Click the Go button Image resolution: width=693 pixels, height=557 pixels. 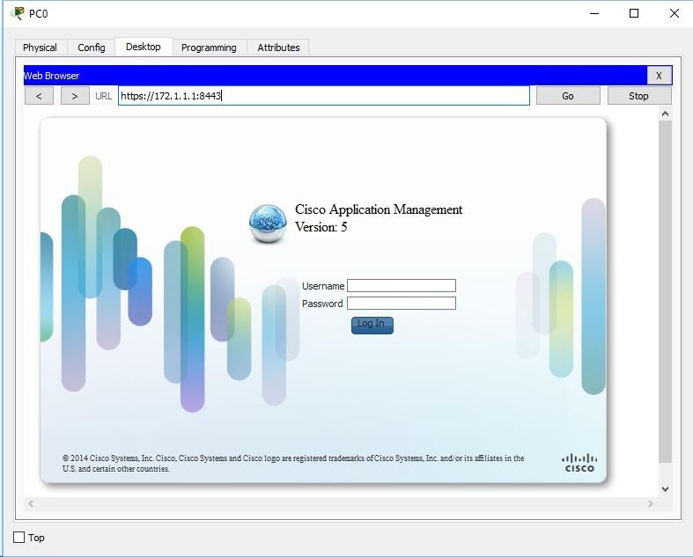pos(568,96)
